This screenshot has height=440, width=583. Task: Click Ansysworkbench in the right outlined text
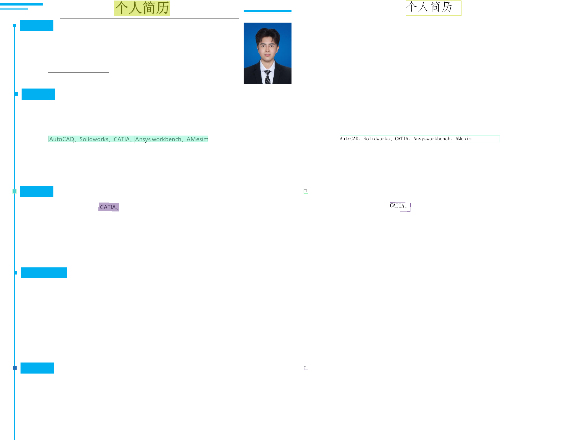(431, 139)
